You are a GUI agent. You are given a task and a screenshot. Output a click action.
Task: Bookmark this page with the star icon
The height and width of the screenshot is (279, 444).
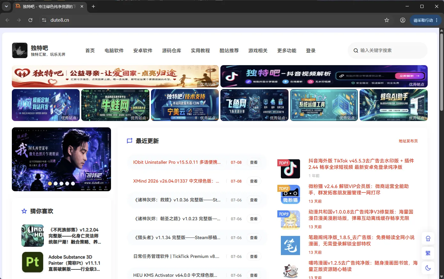(x=387, y=20)
